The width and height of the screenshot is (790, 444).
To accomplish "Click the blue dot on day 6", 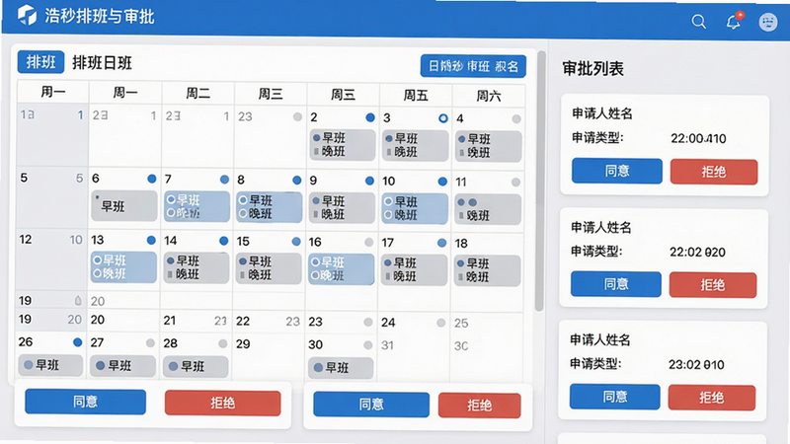I will pyautogui.click(x=152, y=179).
